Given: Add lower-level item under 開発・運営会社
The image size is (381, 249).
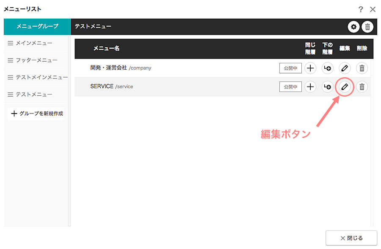Looking at the screenshot, I should coord(327,68).
